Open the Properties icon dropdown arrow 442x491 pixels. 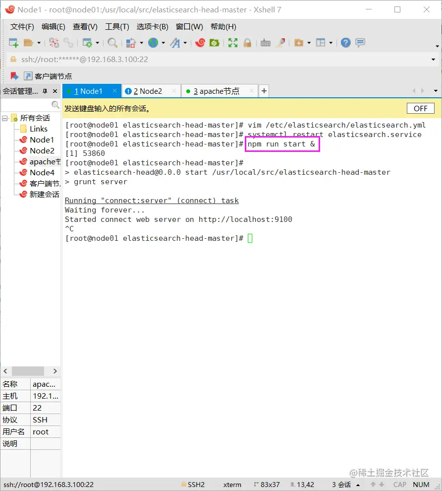pos(97,43)
